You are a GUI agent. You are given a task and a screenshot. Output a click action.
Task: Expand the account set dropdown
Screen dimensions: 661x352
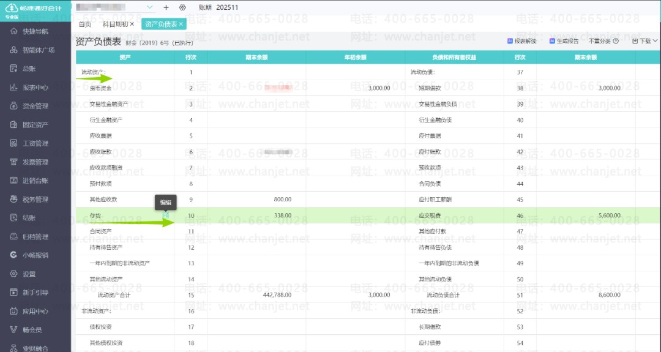[x=150, y=7]
